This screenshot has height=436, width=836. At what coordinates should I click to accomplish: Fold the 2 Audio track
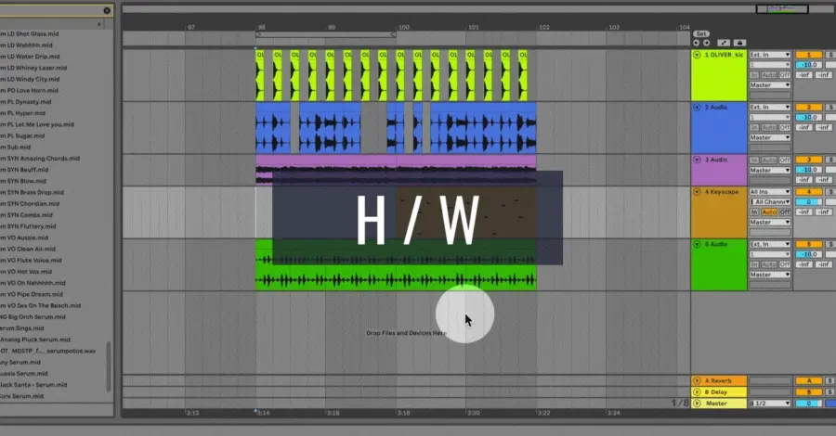[x=697, y=107]
